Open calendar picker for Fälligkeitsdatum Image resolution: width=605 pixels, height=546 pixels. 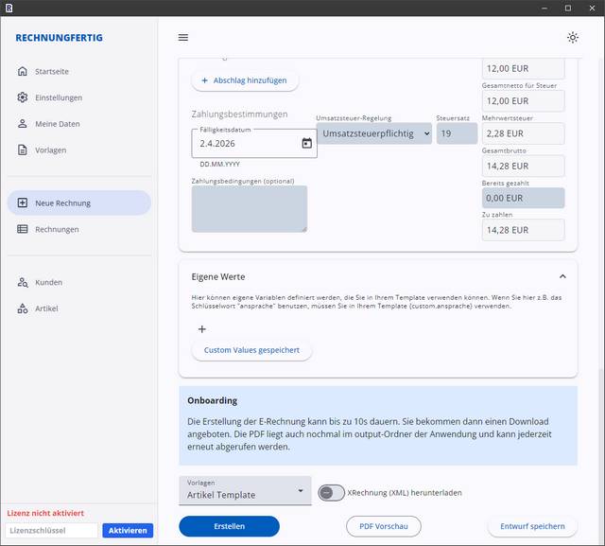click(x=306, y=143)
